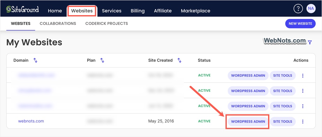Screen dimensions: 322x137
Task: Sort by Site Created column arrows
Action: click(x=179, y=60)
